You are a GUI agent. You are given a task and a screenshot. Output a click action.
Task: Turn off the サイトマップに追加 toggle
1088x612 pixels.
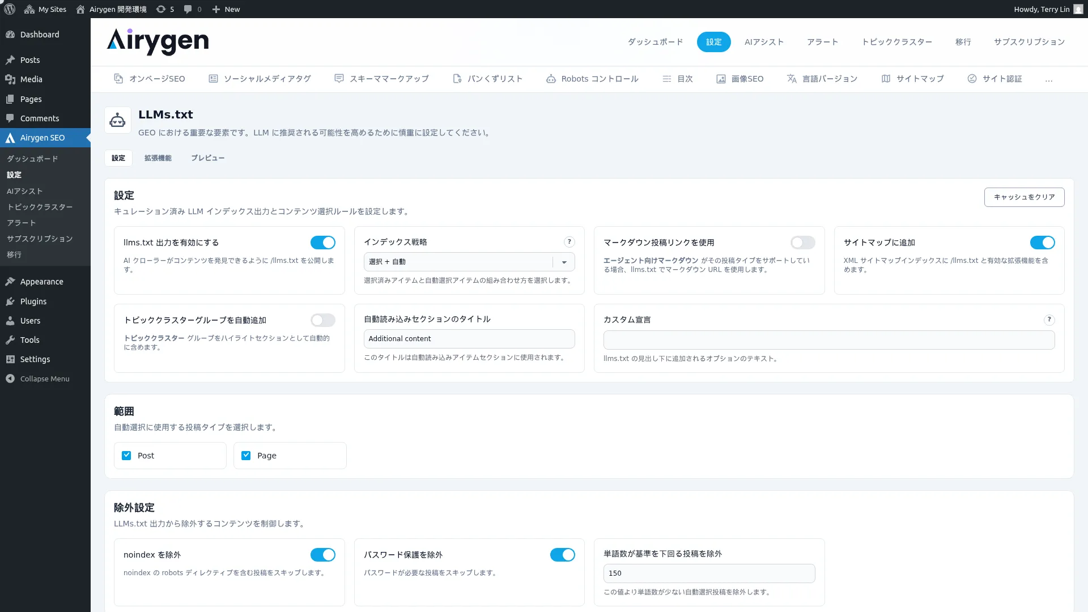[1043, 243]
